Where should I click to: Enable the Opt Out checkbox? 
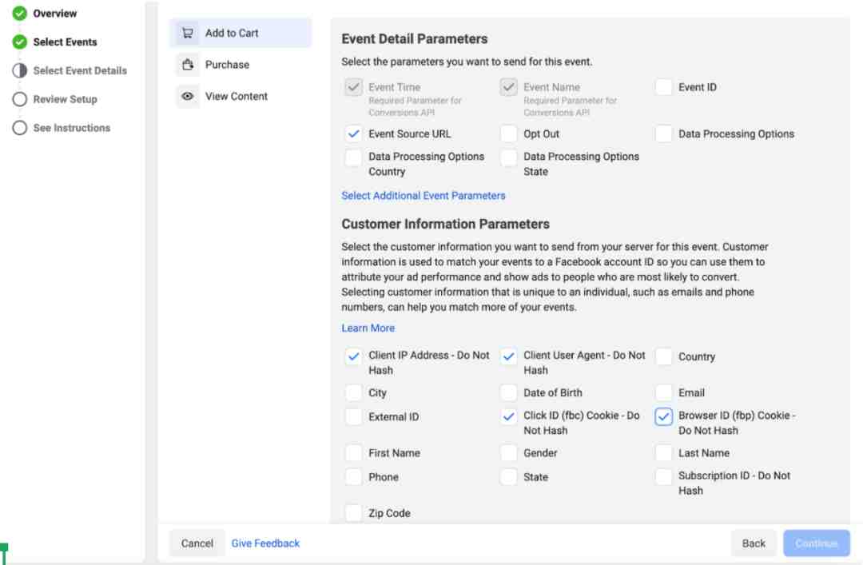point(508,133)
